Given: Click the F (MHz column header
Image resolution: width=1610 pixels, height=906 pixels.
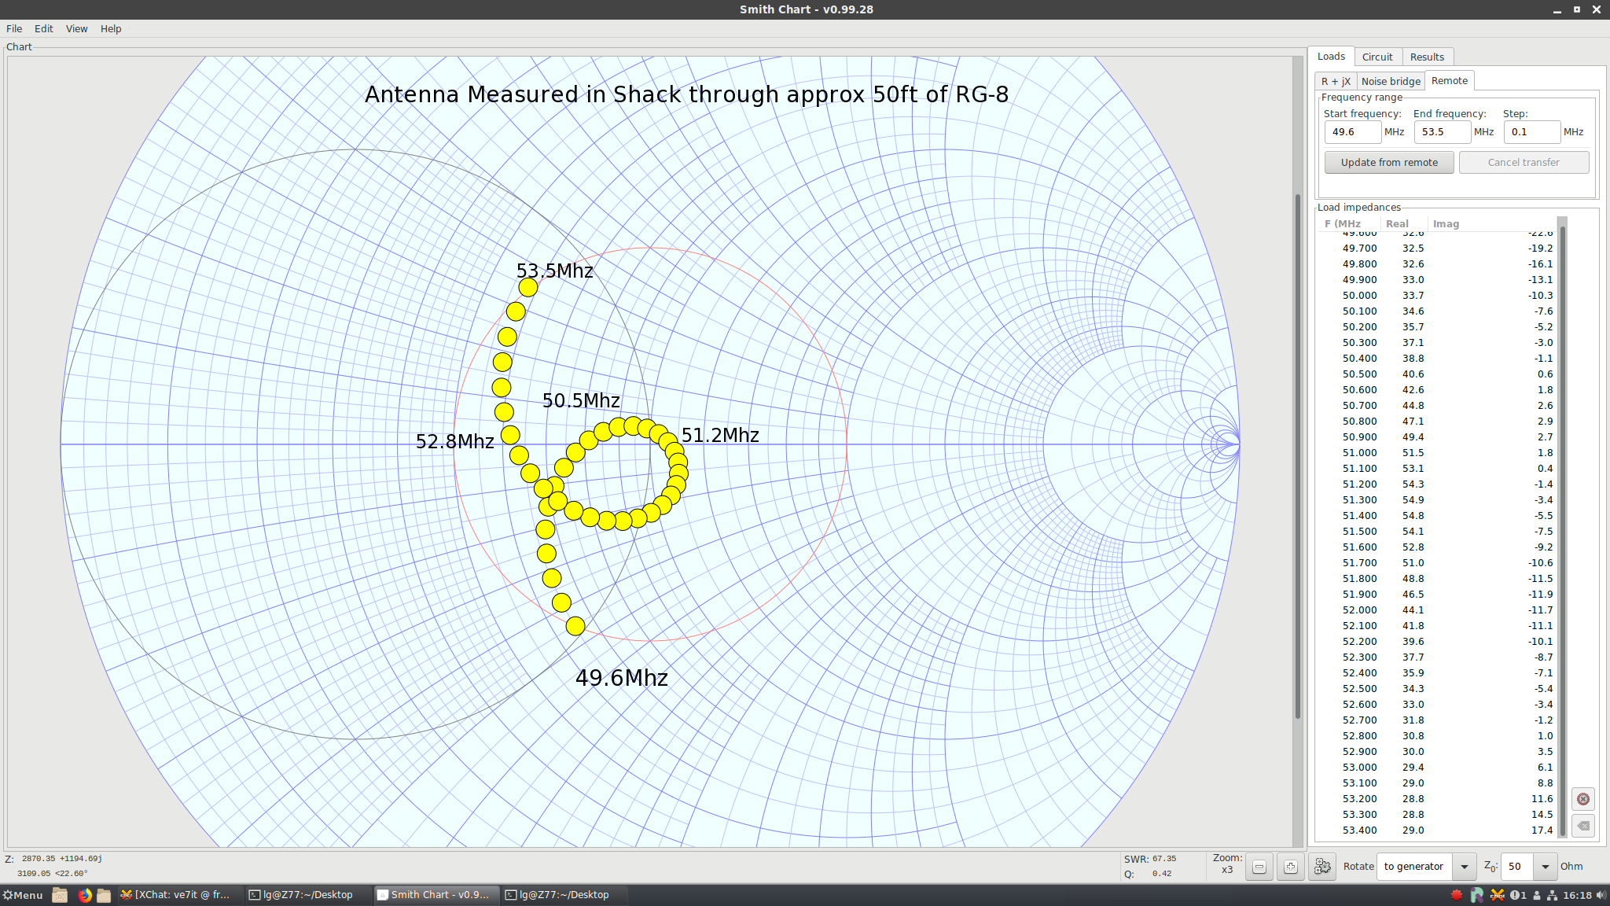Looking at the screenshot, I should (x=1349, y=224).
